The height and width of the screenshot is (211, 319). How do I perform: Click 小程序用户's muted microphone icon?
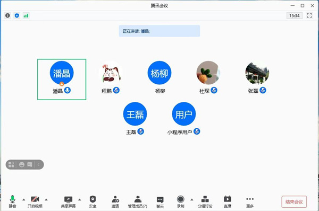click(x=197, y=131)
